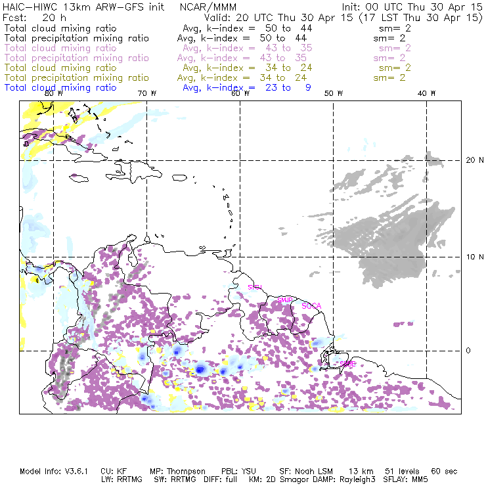Click the "50 W" longitude label

334,93
